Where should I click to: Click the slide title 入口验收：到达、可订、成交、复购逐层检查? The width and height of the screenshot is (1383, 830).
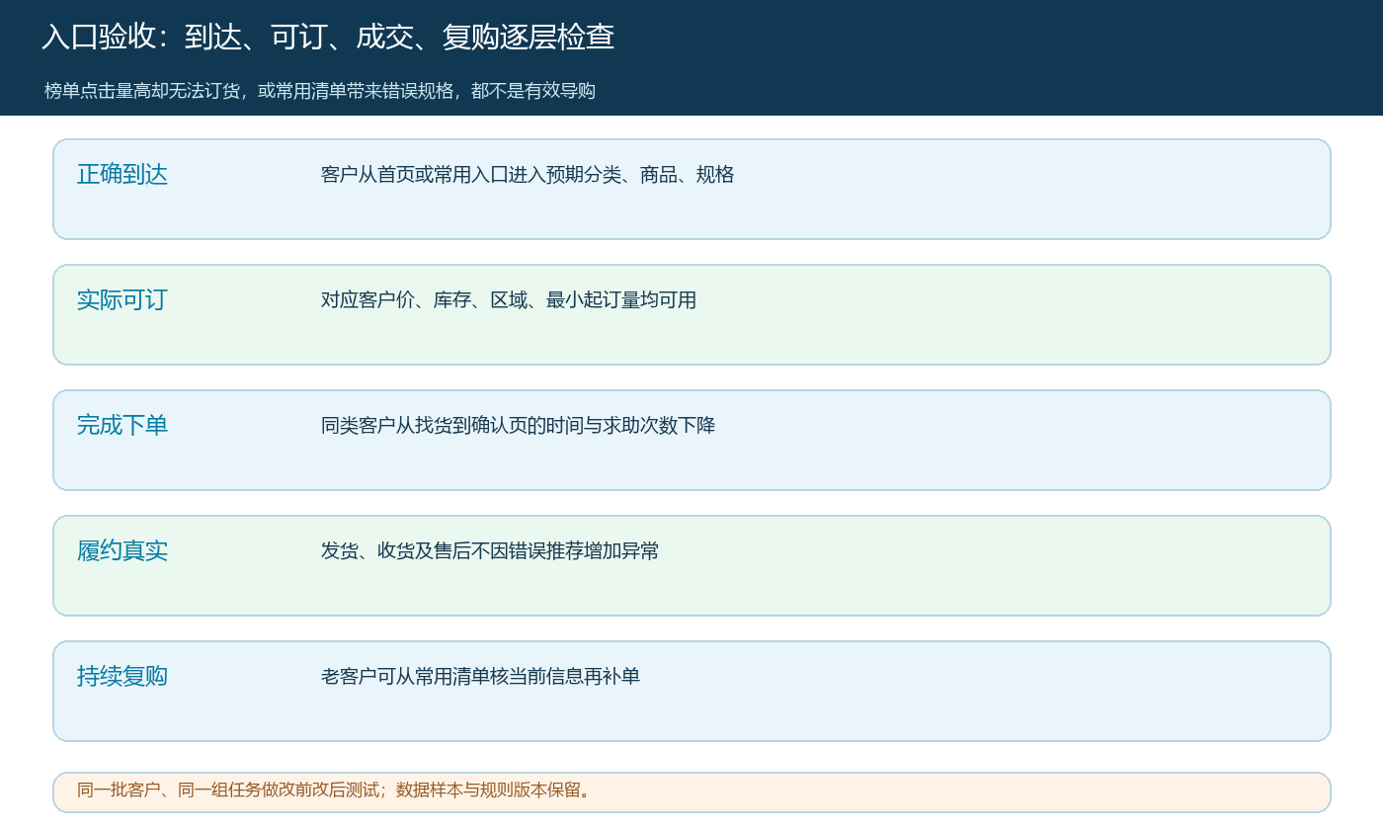tap(328, 38)
